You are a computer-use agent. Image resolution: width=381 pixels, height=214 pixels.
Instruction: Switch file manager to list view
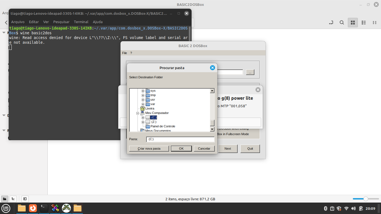coord(364,23)
